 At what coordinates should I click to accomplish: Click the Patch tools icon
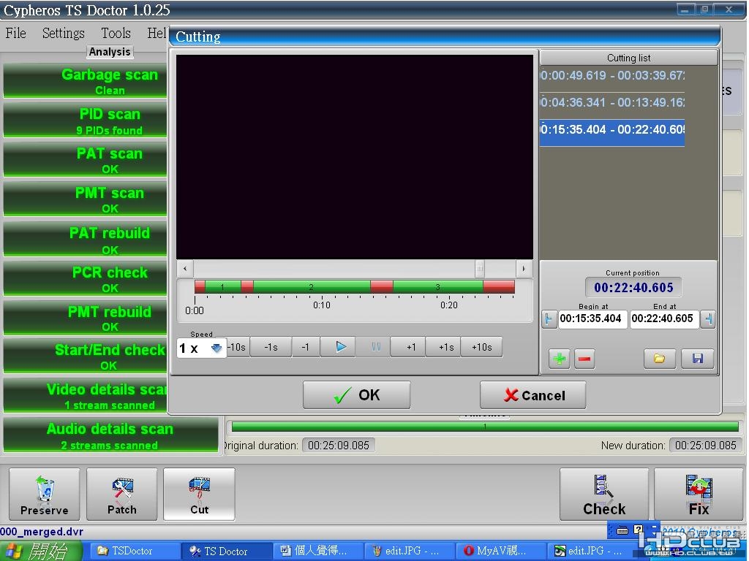tap(122, 489)
